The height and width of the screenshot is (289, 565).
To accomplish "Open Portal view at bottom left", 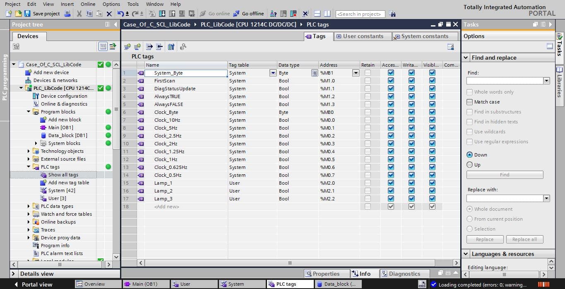I will coord(34,284).
